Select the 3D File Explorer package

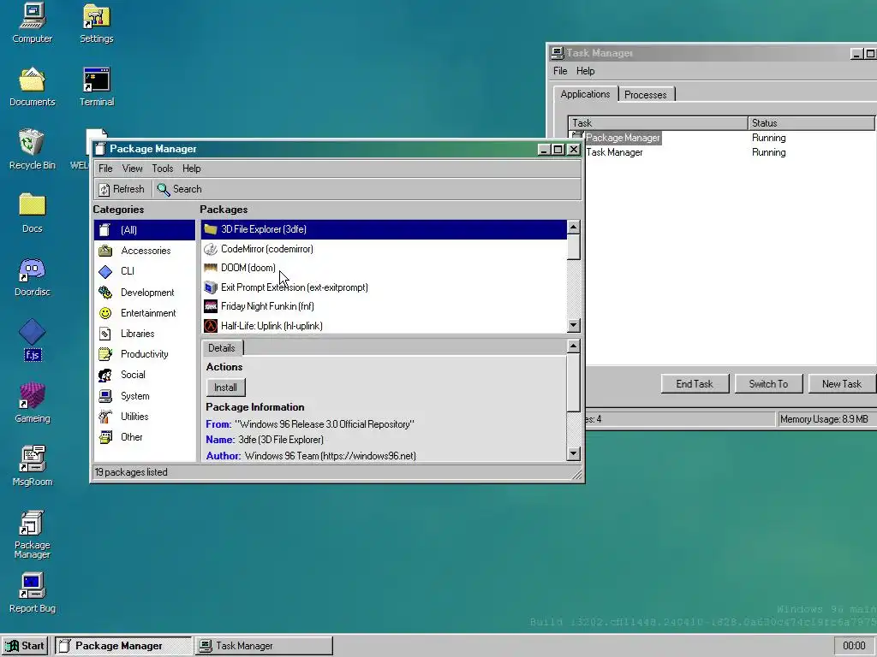pos(385,229)
